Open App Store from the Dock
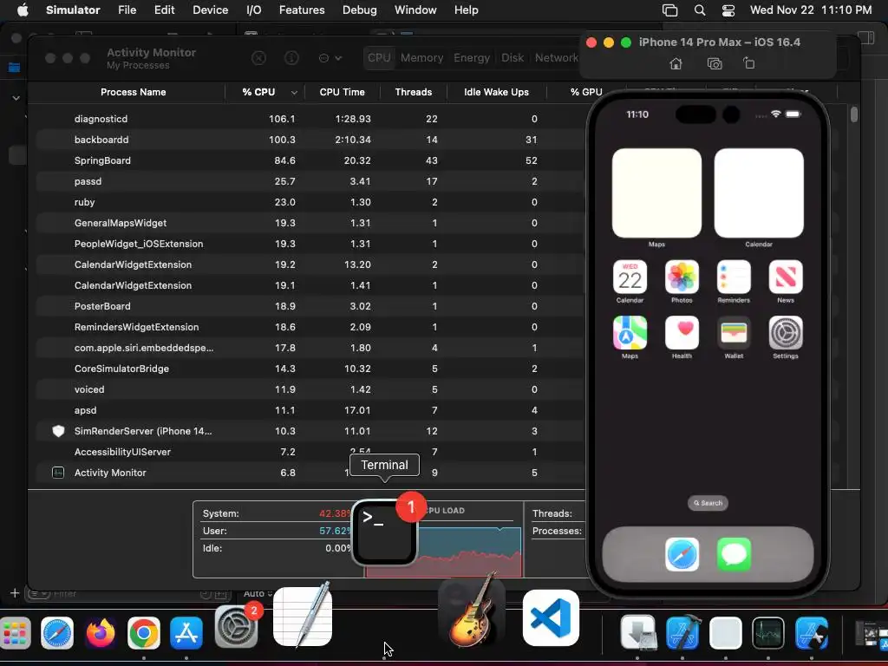The image size is (888, 666). pos(186,632)
